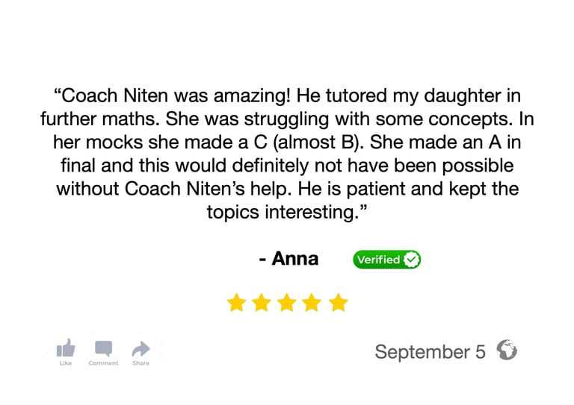Click the line ending "topics interesting."
The width and height of the screenshot is (574, 405).
[288, 212]
